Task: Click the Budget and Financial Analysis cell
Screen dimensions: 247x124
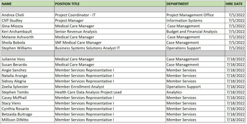Action: tap(195, 31)
